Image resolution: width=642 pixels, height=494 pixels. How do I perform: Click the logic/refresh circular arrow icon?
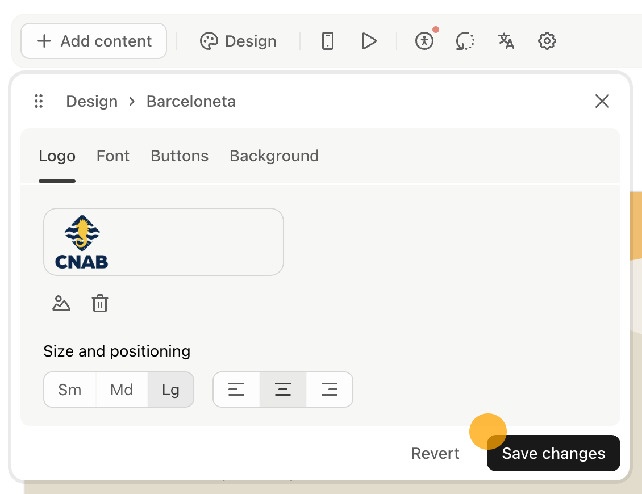point(465,41)
